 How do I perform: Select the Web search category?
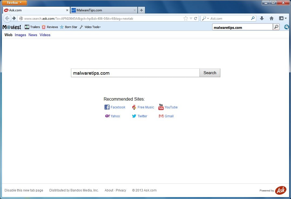click(8, 35)
